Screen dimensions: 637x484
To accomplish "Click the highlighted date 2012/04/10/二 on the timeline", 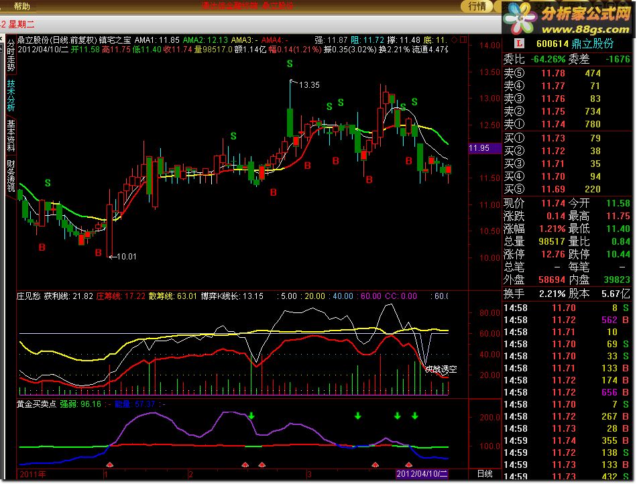I will click(x=422, y=474).
